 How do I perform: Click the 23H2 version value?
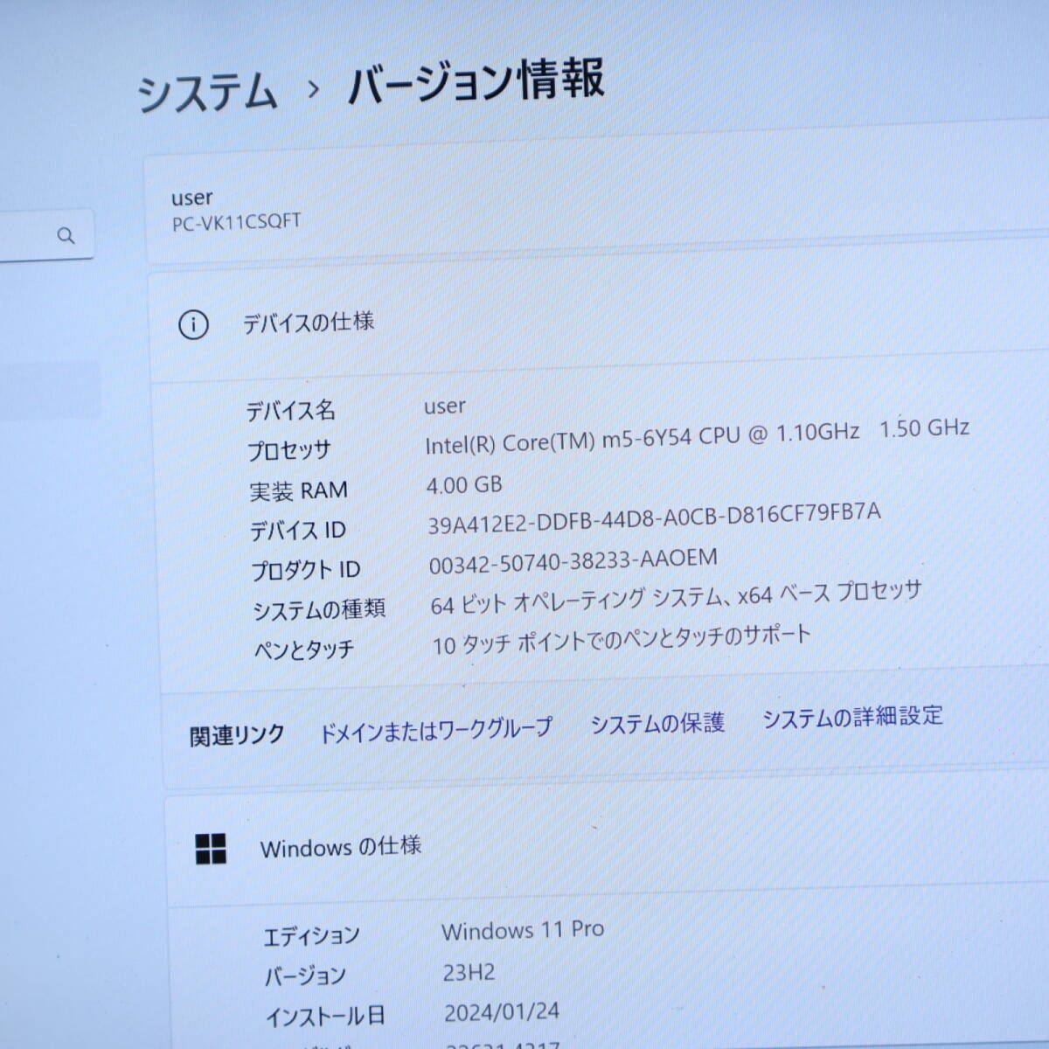tap(469, 972)
